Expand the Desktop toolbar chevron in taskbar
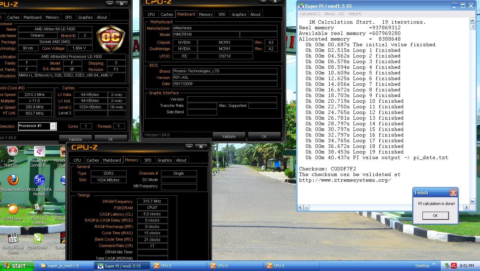The image size is (480, 271). coord(434,265)
